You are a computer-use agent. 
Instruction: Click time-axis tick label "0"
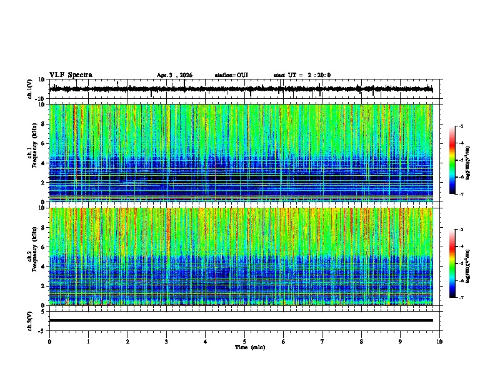(49, 342)
